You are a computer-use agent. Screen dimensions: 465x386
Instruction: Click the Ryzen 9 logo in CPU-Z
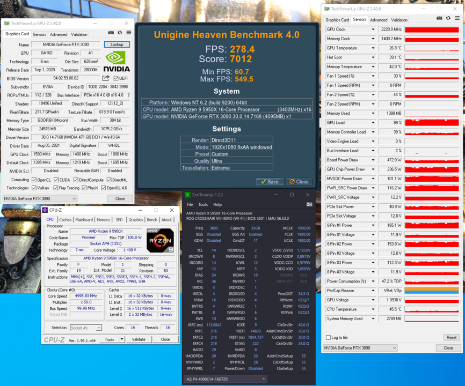(x=161, y=240)
